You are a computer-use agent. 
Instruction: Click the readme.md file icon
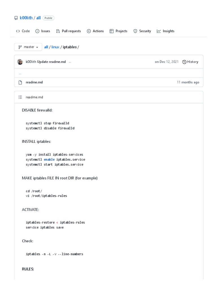tap(20, 82)
